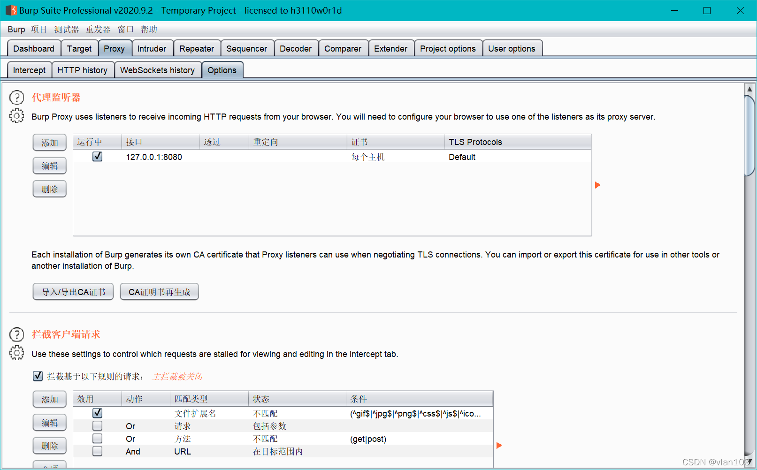Open the 窗口 menu

pyautogui.click(x=126, y=30)
